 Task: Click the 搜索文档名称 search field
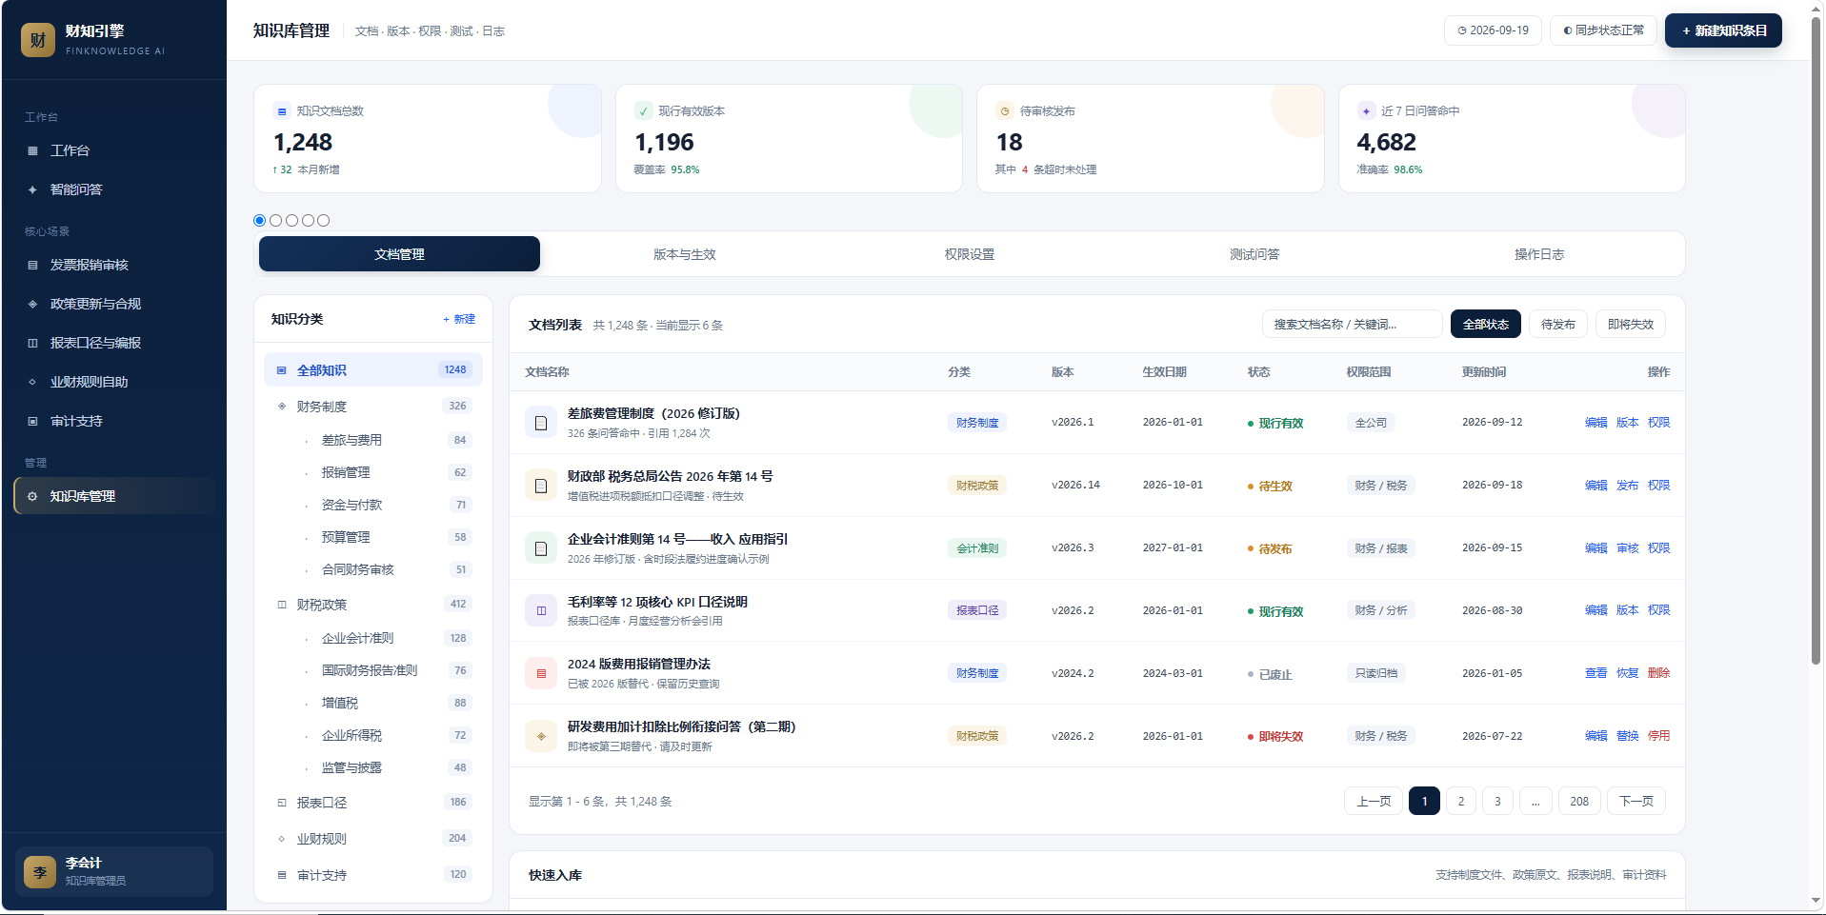tap(1353, 325)
